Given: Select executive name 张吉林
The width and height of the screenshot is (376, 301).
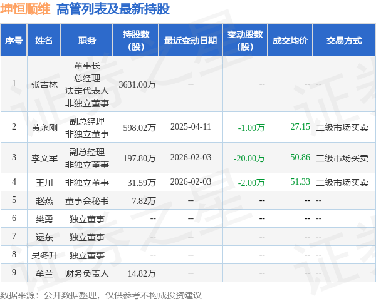Looking at the screenshot, I should 44,84.
